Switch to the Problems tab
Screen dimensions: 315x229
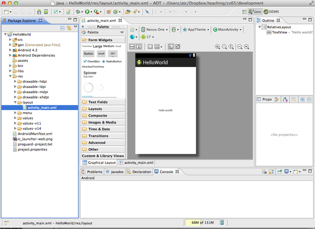coord(92,172)
